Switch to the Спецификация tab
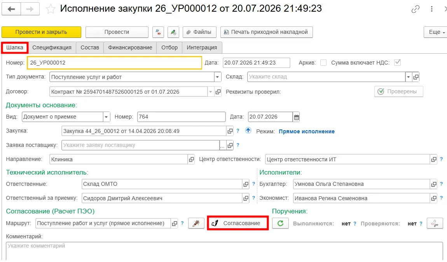Image resolution: width=447 pixels, height=262 pixels. [x=52, y=47]
